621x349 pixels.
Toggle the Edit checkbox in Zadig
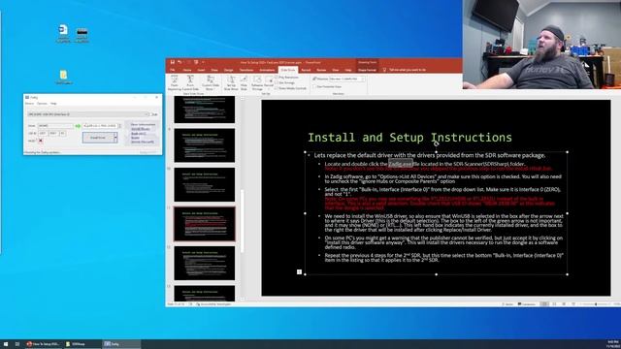point(151,114)
